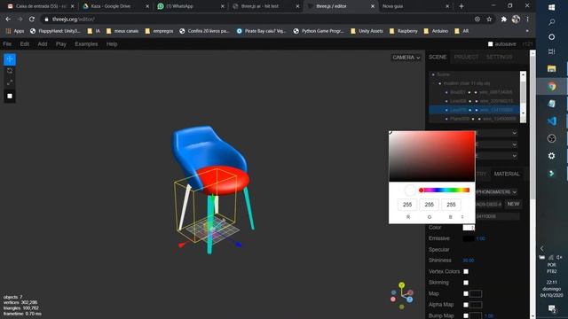Click the white Color swatch

point(469,228)
